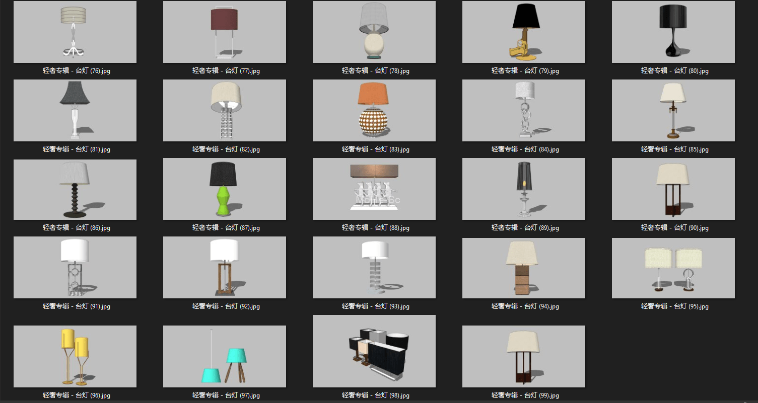758x403 pixels.
Task: Select the brass stem lamp 台灯 (85).jpg
Action: pos(673,110)
